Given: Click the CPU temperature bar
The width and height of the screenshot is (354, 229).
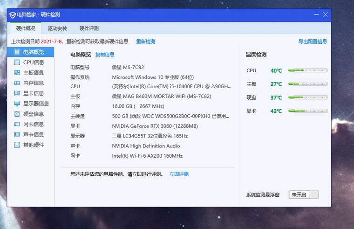Looking at the screenshot, I should point(308,70).
